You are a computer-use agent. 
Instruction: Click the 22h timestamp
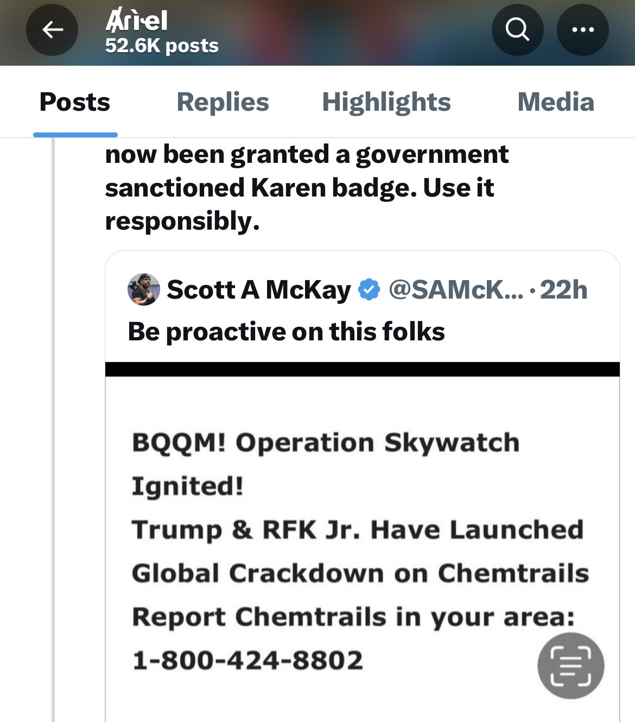point(563,289)
